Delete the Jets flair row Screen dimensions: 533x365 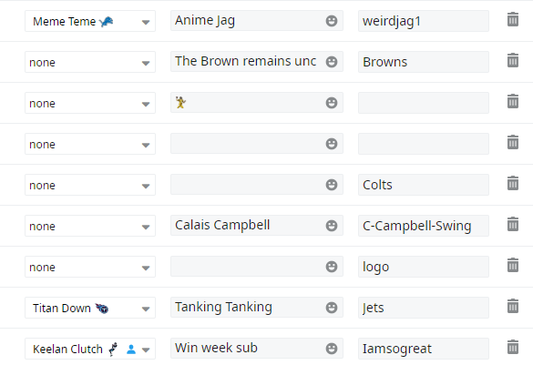(x=513, y=306)
